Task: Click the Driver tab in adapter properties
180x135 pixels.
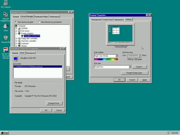Action: coord(22,53)
